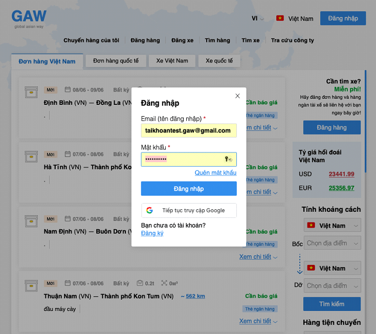Click the calendar icon next to 08/06 - 09/06
Viewport: 376px width, 334px height.
pos(68,90)
